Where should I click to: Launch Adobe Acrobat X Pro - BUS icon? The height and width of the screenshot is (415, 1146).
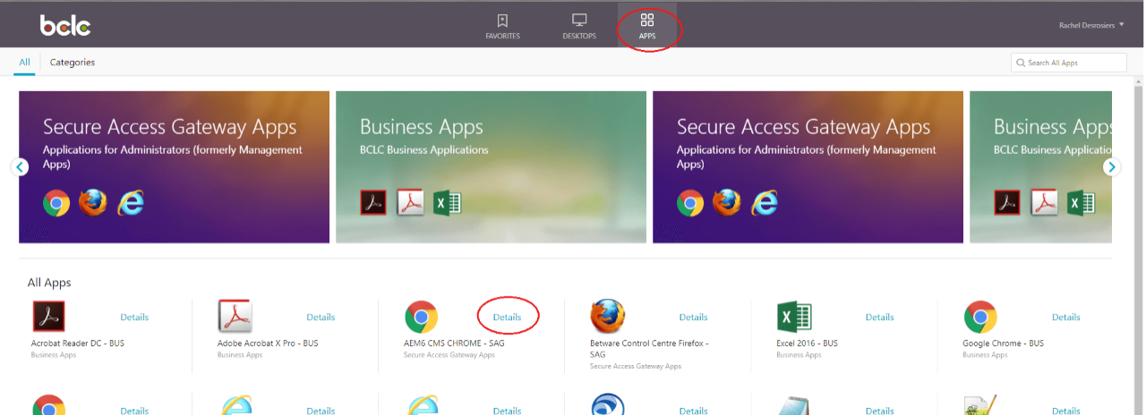tap(235, 317)
